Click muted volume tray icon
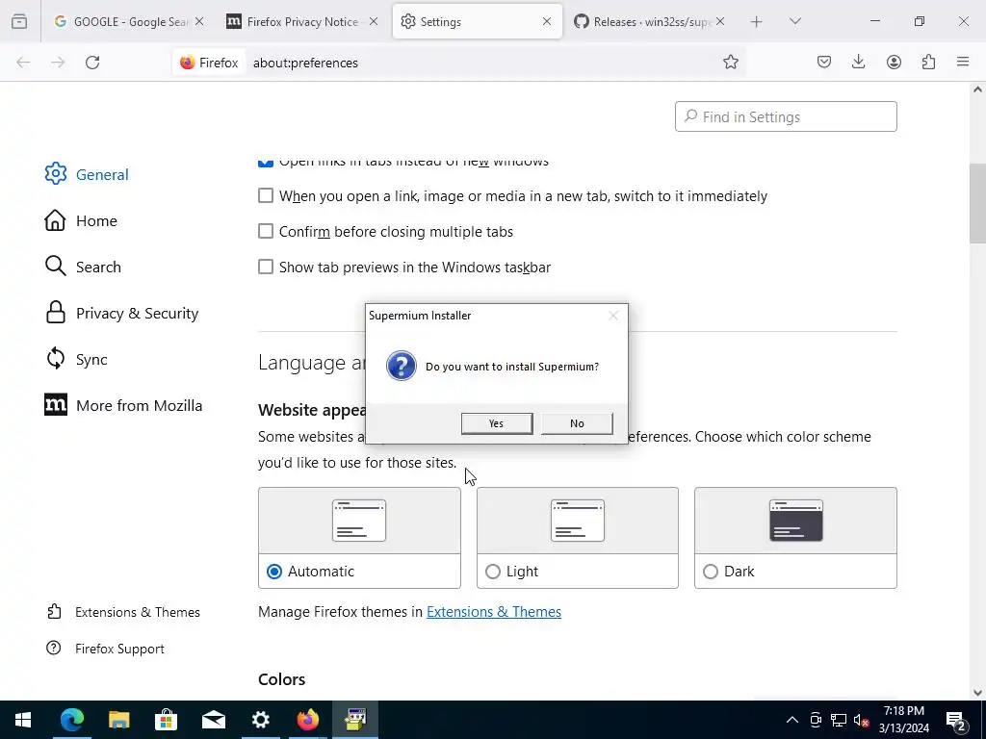The image size is (986, 739). click(862, 720)
